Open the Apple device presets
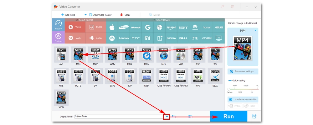Viewport: 313px width, 125px height. pyautogui.click(x=112, y=27)
